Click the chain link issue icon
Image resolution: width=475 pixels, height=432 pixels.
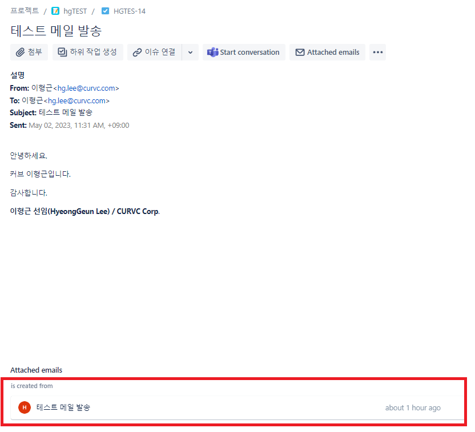137,53
